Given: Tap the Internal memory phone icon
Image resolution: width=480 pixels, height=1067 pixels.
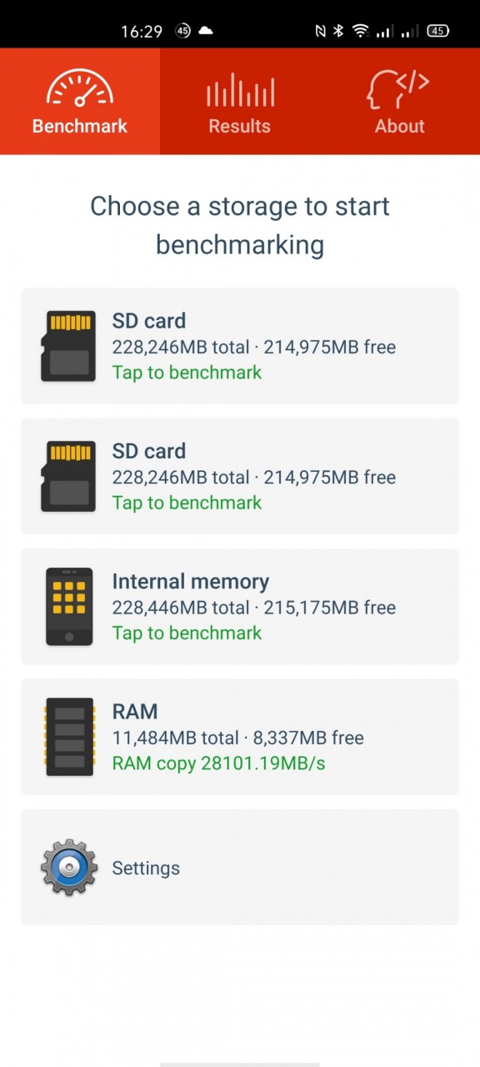Looking at the screenshot, I should [x=69, y=606].
